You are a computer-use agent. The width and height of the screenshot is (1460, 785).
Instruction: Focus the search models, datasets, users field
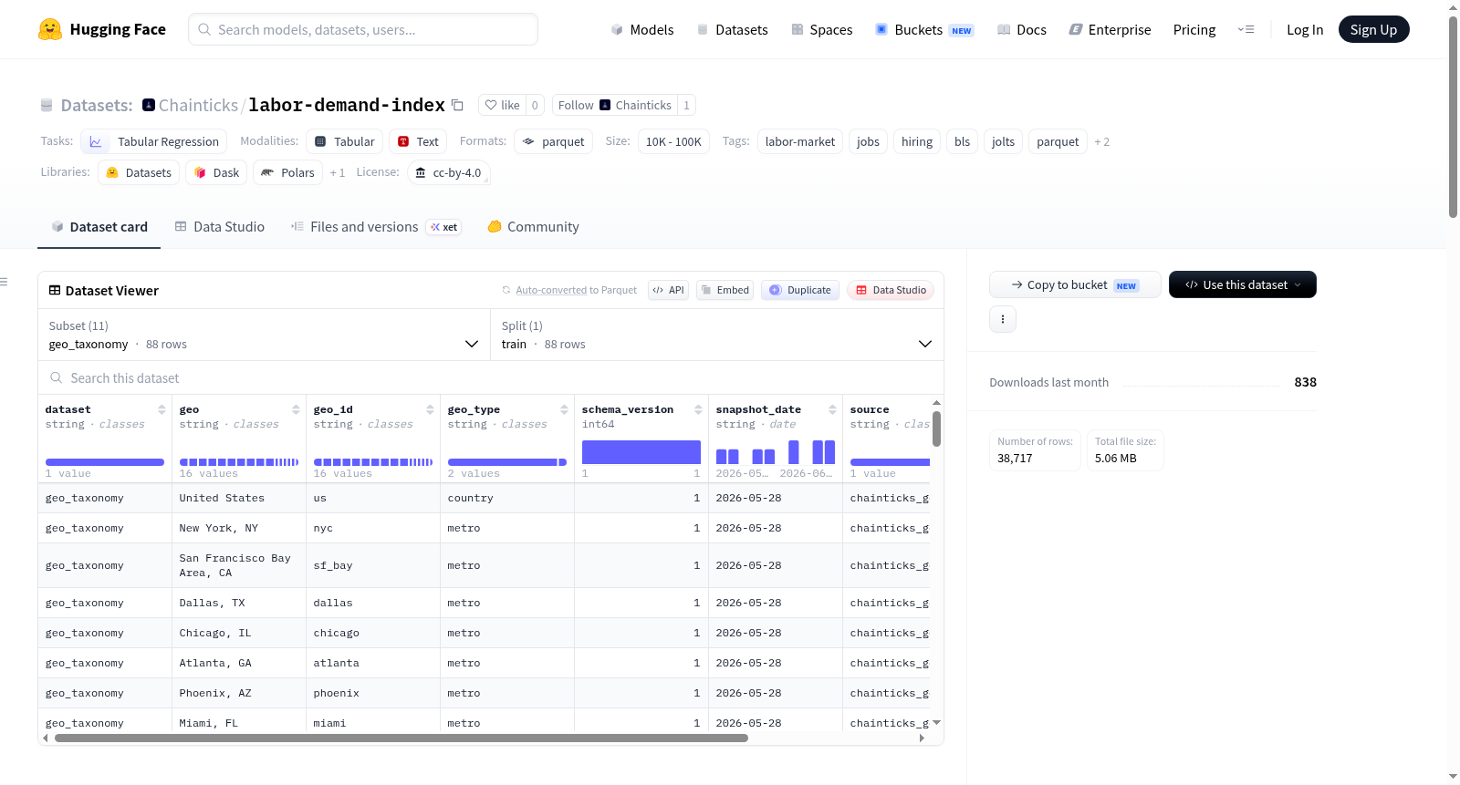point(363,29)
